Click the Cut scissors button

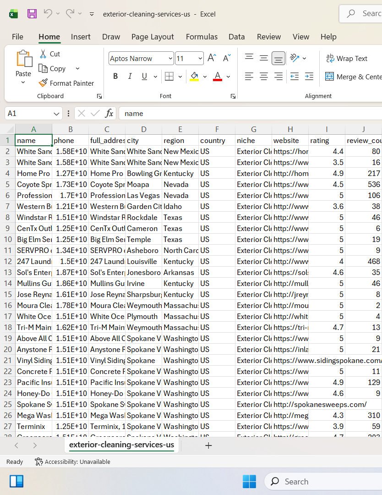point(50,54)
